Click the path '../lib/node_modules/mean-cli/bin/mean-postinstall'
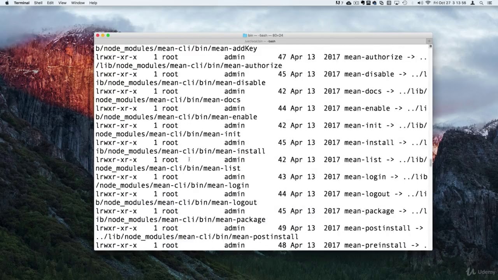This screenshot has width=498, height=280. click(197, 237)
